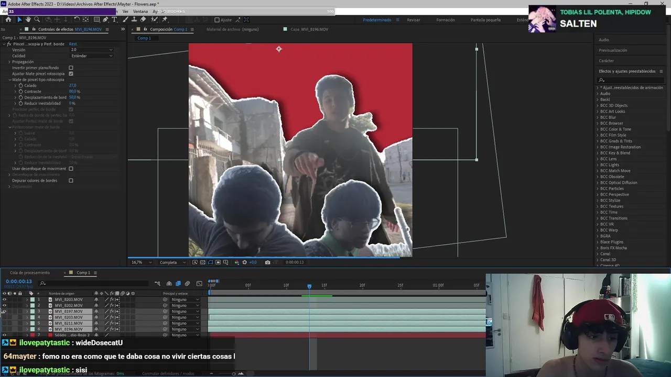Screen dimensions: 671x377
Task: Hide layer 1 MVI_8203.MOV with eye
Action: 5,300
